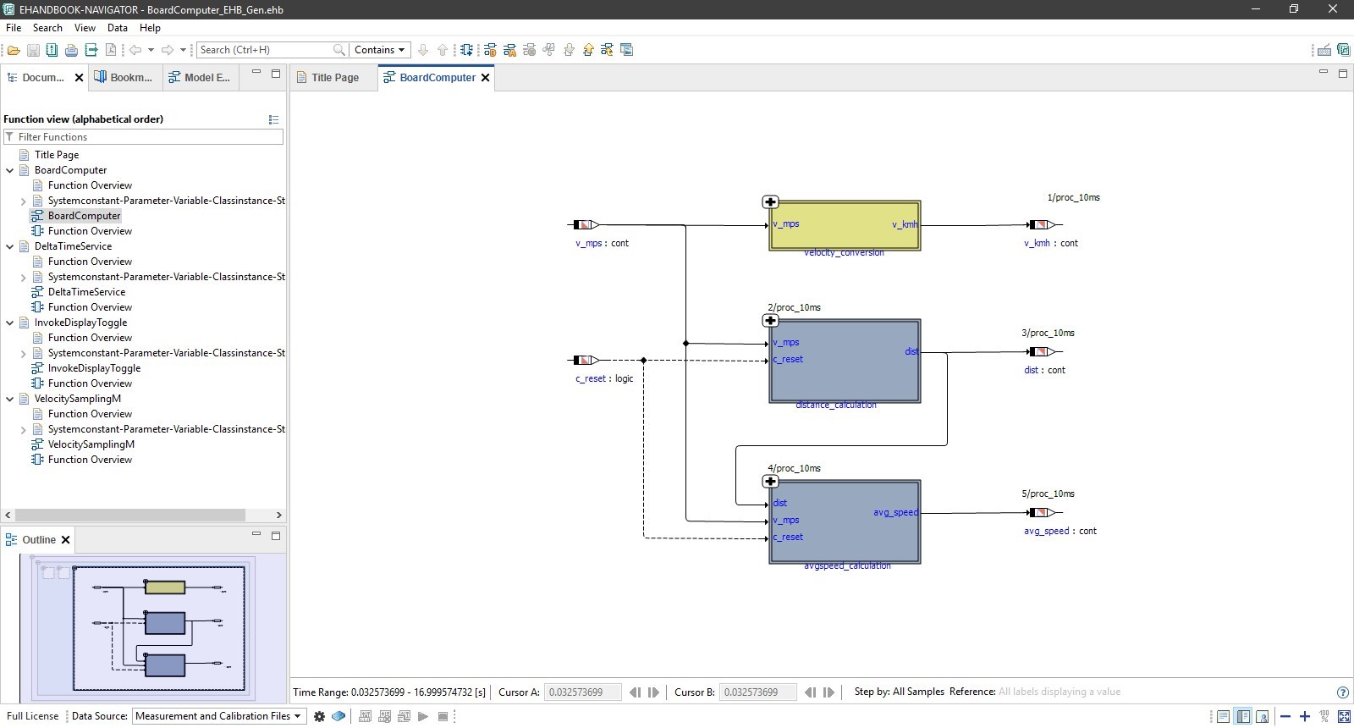This screenshot has width=1354, height=728.
Task: Select VelocitySamplingM model in function tree
Action: [91, 444]
